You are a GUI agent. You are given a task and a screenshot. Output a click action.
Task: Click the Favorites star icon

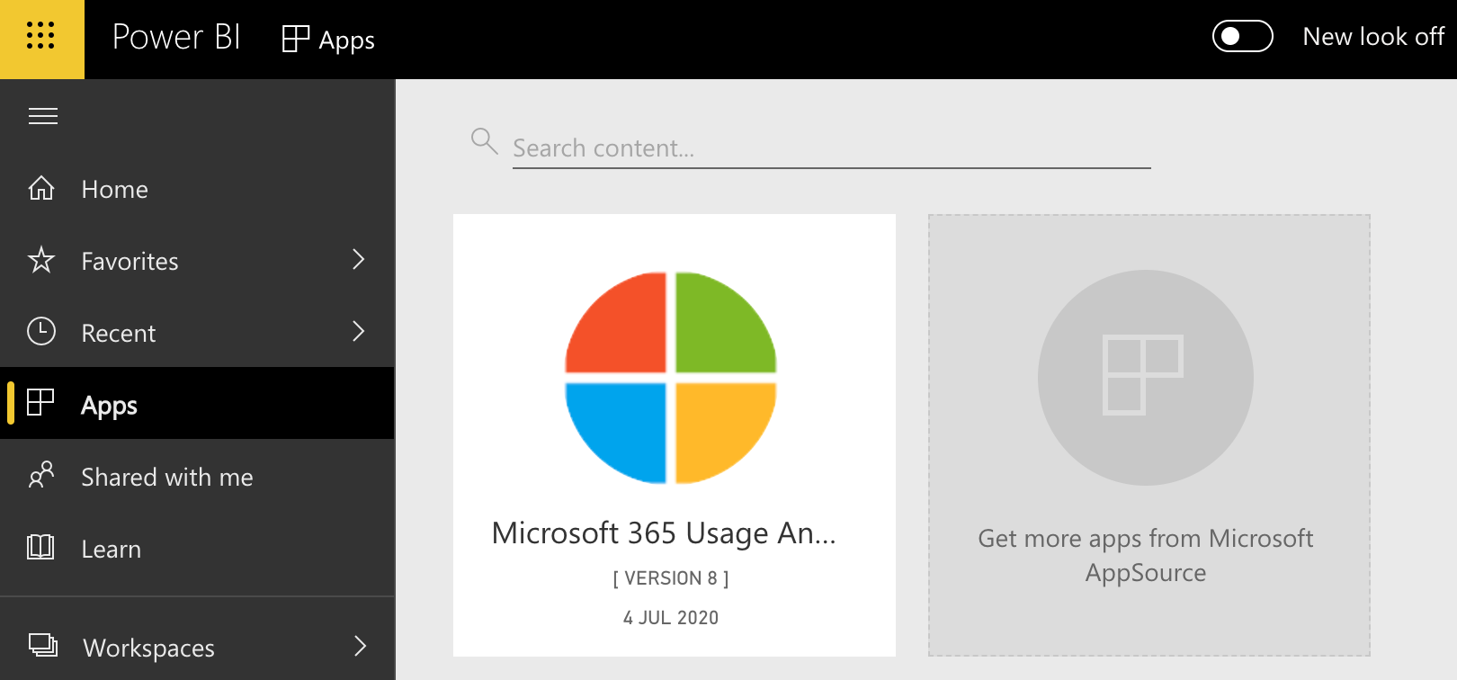41,260
